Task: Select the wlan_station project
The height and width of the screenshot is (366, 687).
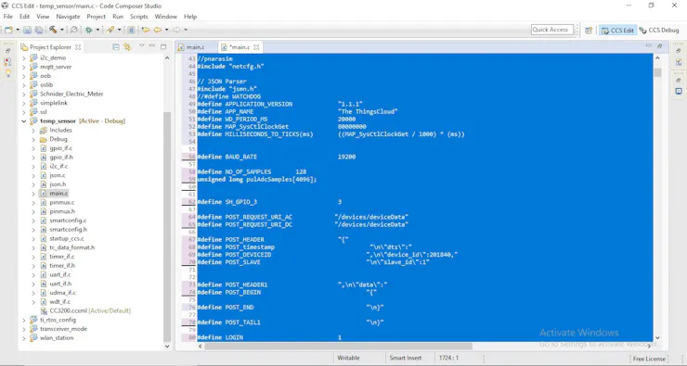Action: tap(57, 338)
